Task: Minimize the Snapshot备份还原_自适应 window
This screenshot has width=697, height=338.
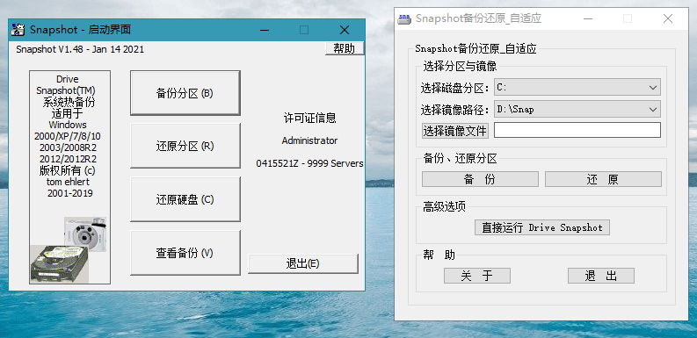Action: pyautogui.click(x=587, y=18)
